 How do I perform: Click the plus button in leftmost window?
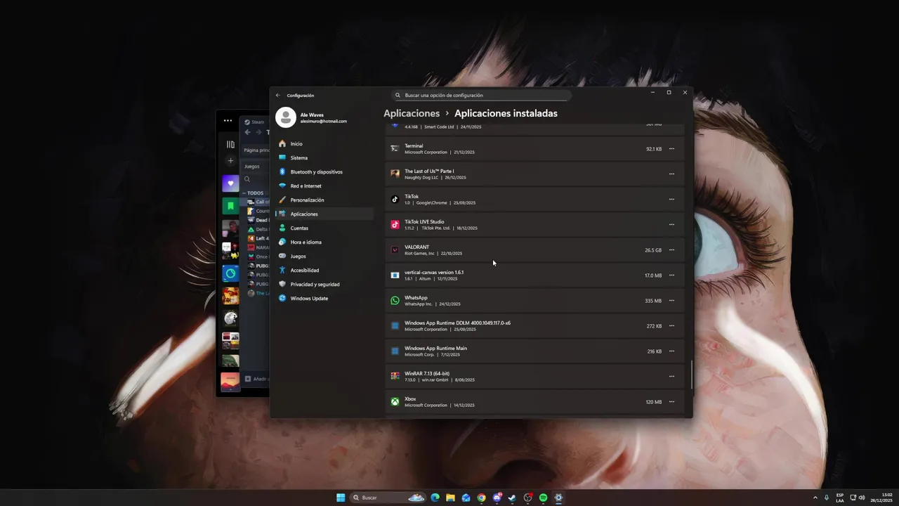[230, 160]
